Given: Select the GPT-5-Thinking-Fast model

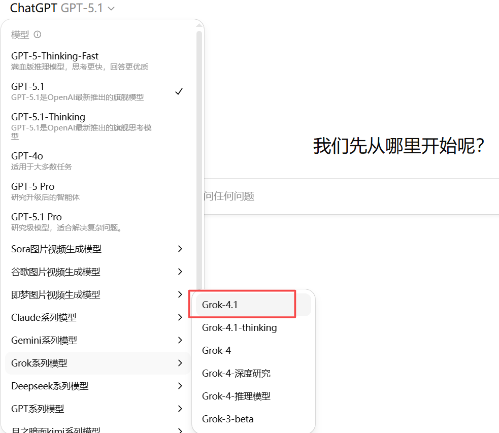Looking at the screenshot, I should pos(98,61).
